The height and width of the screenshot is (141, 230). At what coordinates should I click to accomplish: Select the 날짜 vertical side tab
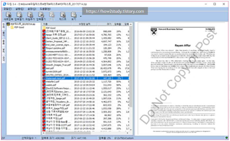(4, 51)
